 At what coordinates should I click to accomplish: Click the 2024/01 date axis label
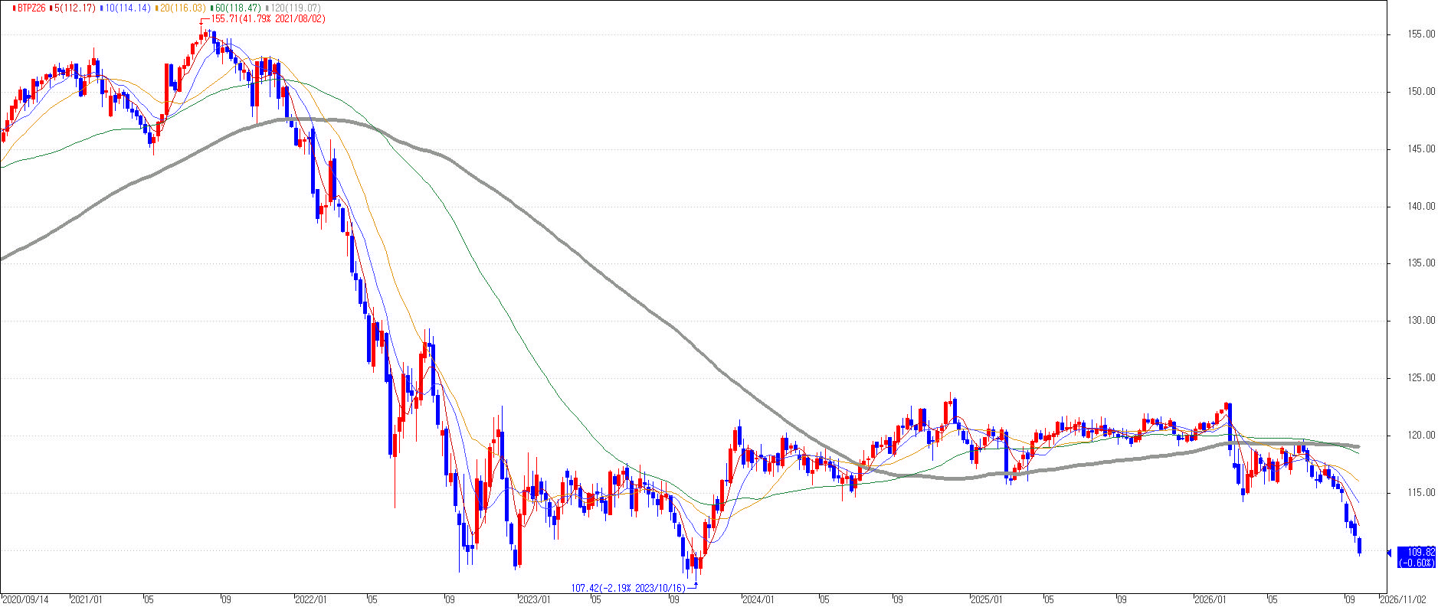[759, 600]
